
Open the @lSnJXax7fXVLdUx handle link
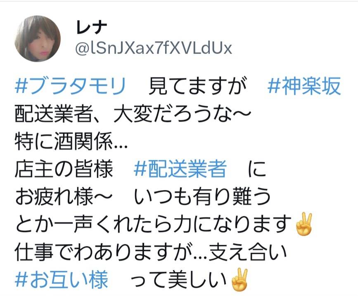tap(154, 48)
